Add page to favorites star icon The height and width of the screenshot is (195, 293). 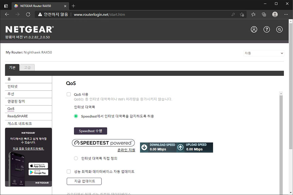pos(242,14)
